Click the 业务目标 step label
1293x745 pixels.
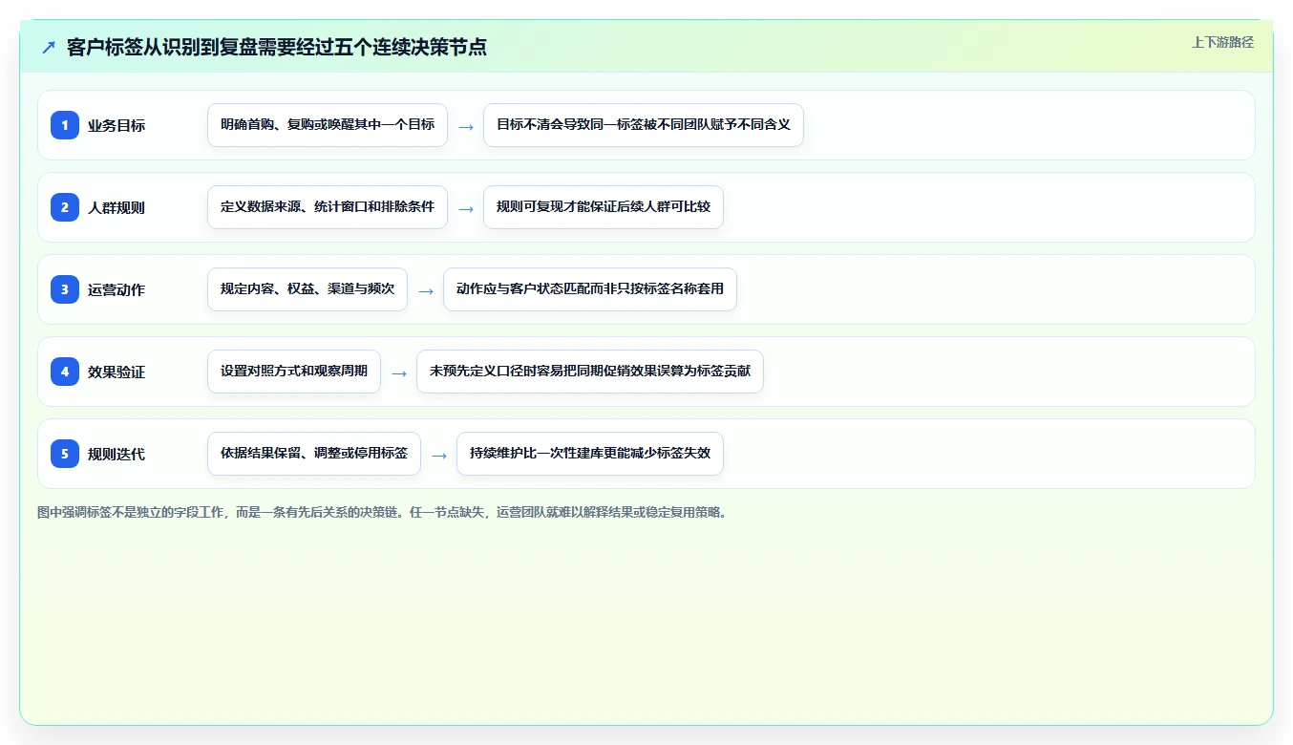click(x=117, y=125)
